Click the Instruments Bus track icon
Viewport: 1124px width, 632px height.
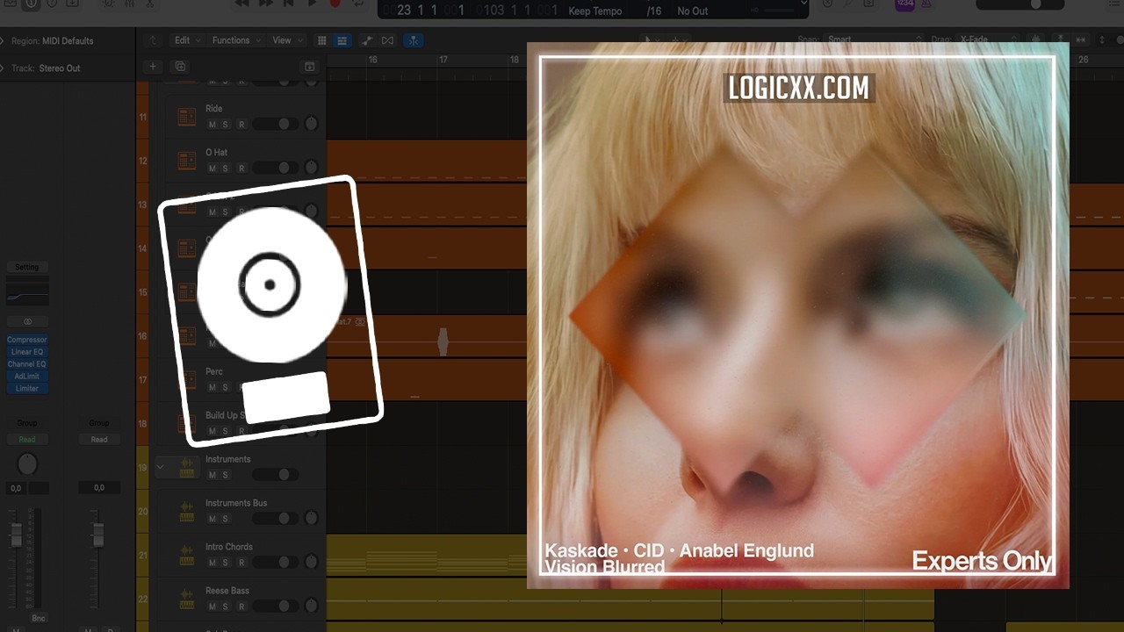[186, 512]
